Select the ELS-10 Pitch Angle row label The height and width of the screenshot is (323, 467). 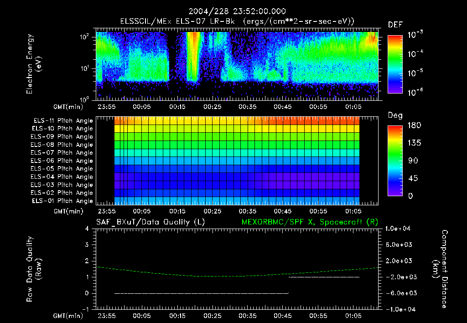(x=62, y=129)
